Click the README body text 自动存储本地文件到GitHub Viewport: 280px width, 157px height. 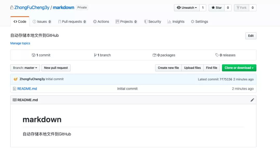[47, 134]
